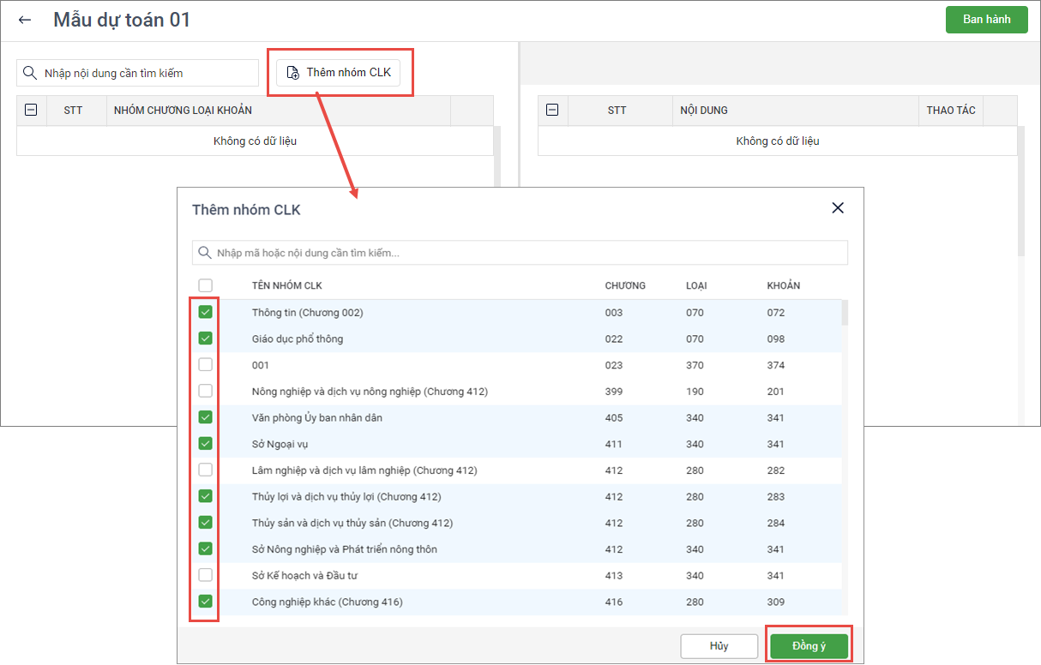
Task: Check the Sở Kế hoạch và Đầu tư checkbox
Action: coord(206,575)
